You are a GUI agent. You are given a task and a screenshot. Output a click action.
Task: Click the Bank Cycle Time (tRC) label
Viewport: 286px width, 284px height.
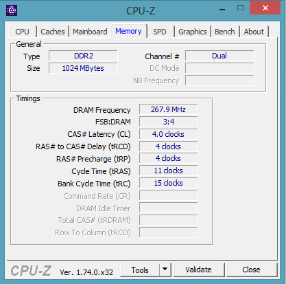(94, 184)
